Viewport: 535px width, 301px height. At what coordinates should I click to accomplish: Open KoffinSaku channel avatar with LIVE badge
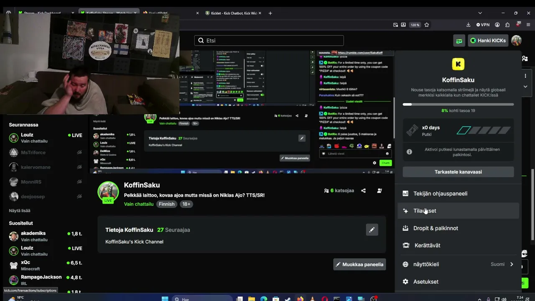pos(108,192)
